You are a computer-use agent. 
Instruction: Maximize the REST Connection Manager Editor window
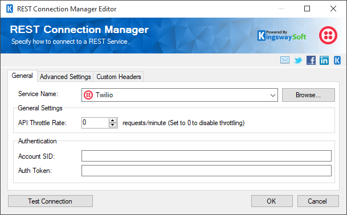click(307, 9)
